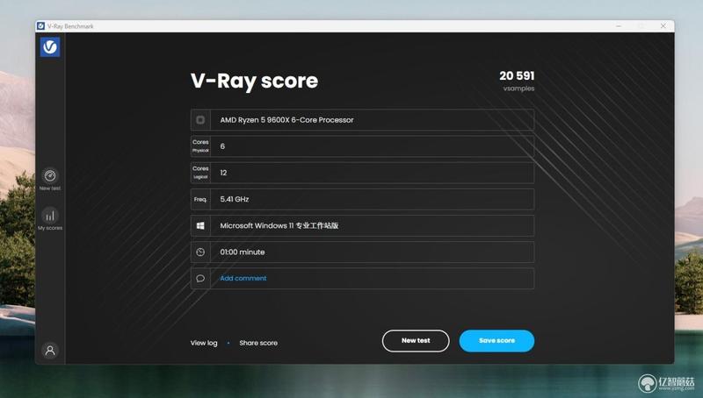The width and height of the screenshot is (703, 398).
Task: Select the AMD Ryzen 5 9600X processor text
Action: (x=286, y=120)
